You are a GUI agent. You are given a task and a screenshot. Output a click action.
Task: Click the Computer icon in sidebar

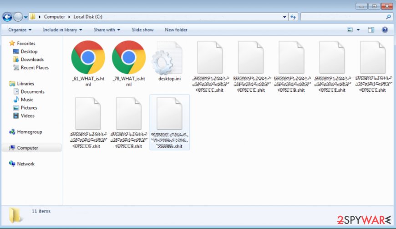point(12,148)
